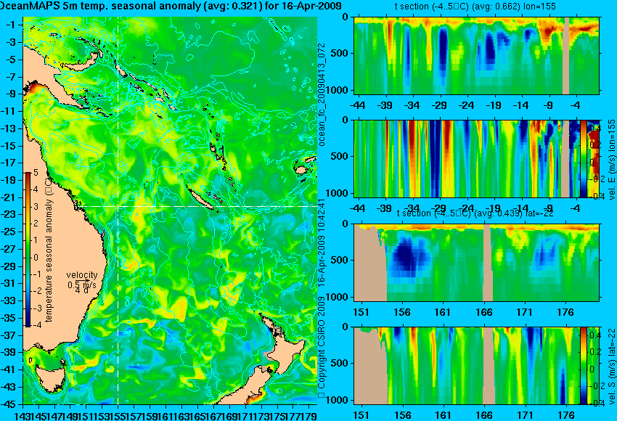Click the "velocity" legend label on Australia
Screen dimensions: 617x421
click(x=82, y=275)
